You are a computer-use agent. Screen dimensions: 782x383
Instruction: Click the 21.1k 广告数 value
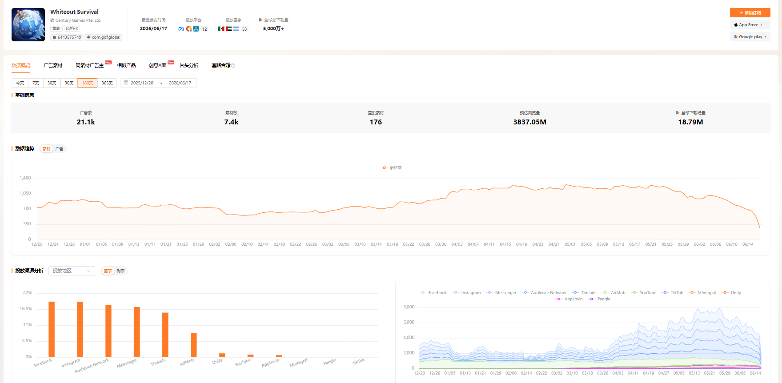[86, 122]
